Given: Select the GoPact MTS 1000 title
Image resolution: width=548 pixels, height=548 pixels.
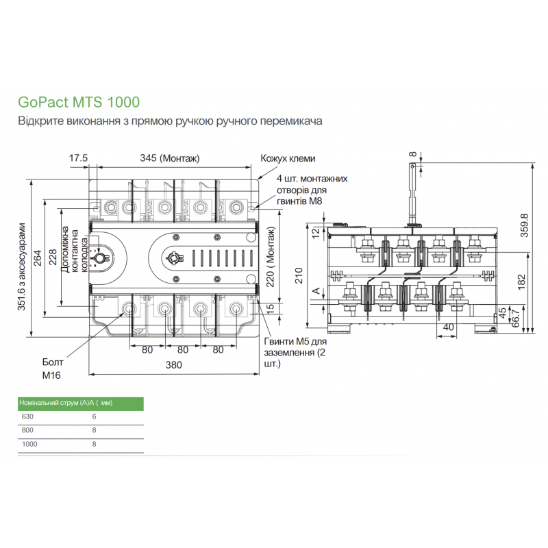Looking at the screenshot, I should pyautogui.click(x=78, y=102).
